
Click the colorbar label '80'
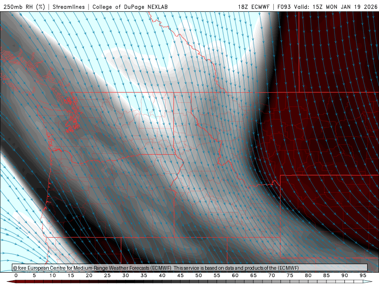coord(308,275)
